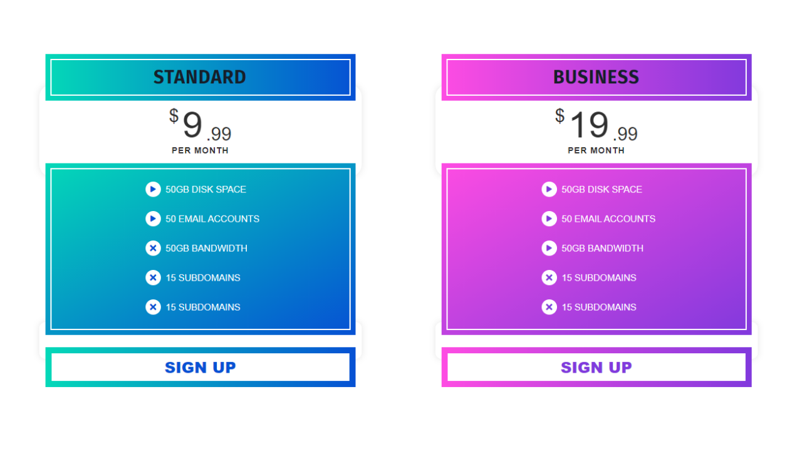
Task: Click the X icon beside Standard 50GB Bandwidth
Action: pos(153,248)
